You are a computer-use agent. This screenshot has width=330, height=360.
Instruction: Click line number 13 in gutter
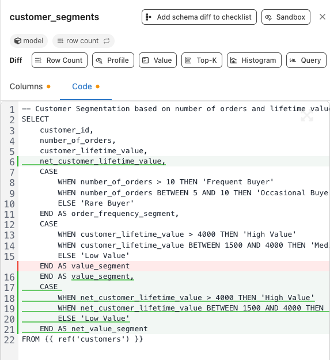click(9, 235)
